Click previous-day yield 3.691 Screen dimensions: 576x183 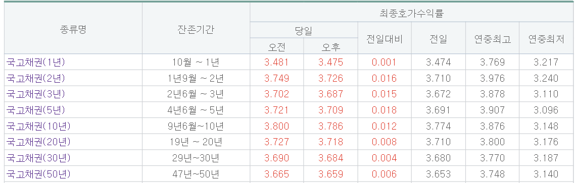[438, 110]
